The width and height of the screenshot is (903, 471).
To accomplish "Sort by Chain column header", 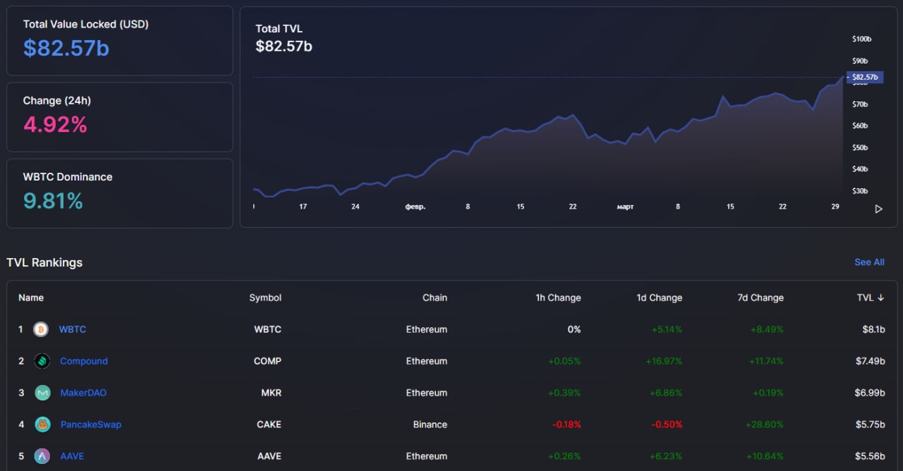I will (435, 298).
